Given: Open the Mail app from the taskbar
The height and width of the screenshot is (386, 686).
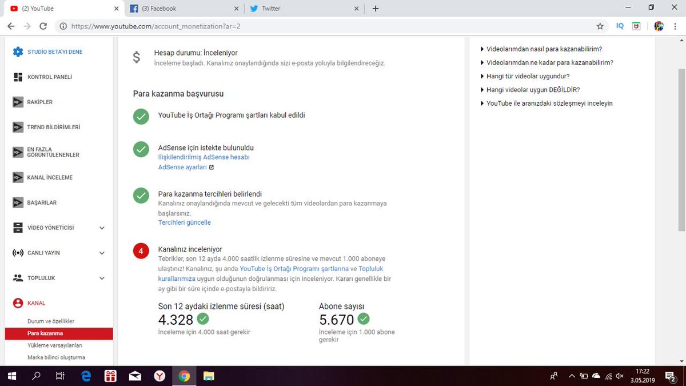Looking at the screenshot, I should tap(135, 376).
